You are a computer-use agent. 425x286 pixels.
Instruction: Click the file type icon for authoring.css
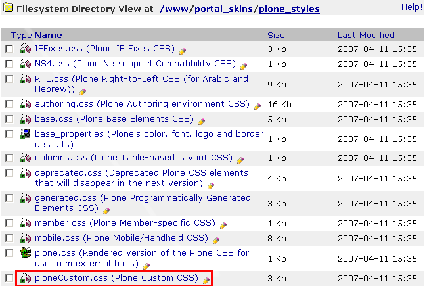click(x=26, y=104)
